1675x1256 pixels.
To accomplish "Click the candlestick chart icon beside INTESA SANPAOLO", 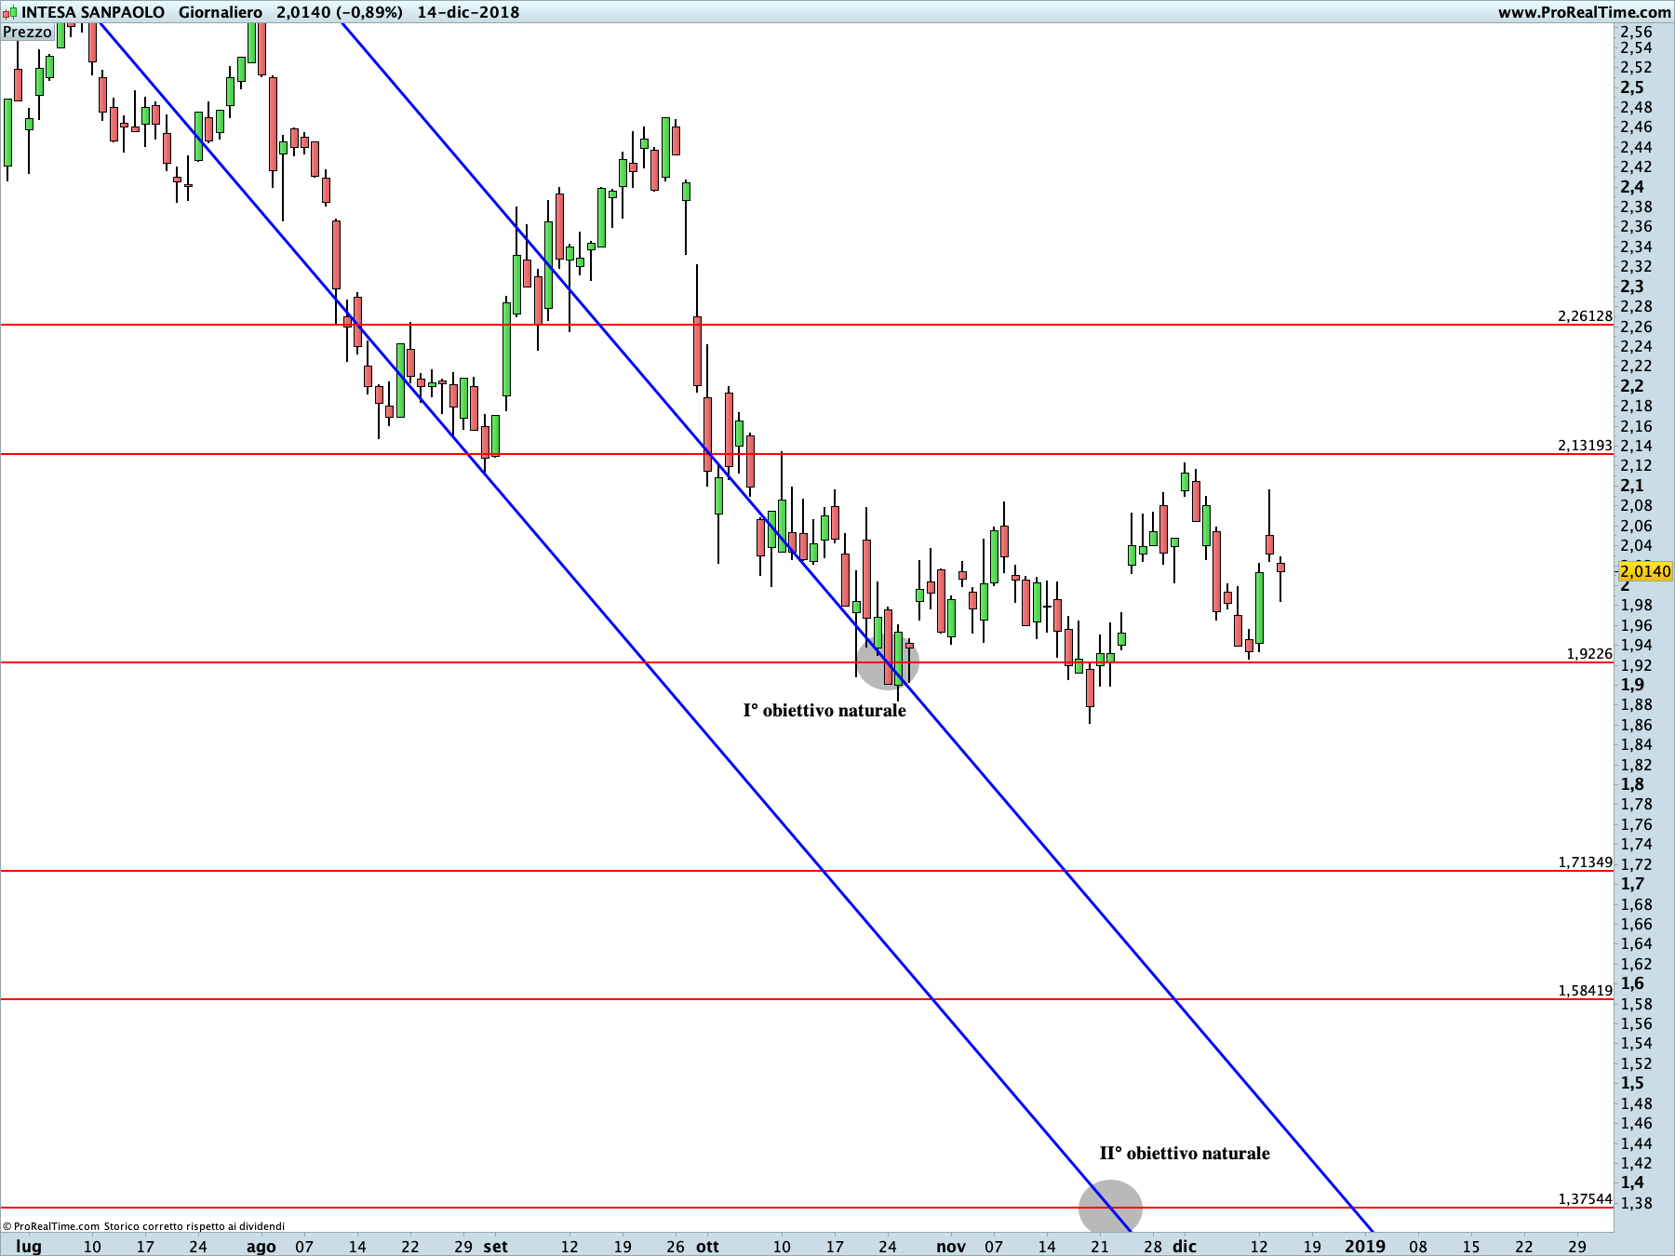I will coord(10,12).
